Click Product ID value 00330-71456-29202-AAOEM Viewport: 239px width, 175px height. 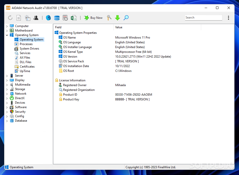click(x=134, y=95)
